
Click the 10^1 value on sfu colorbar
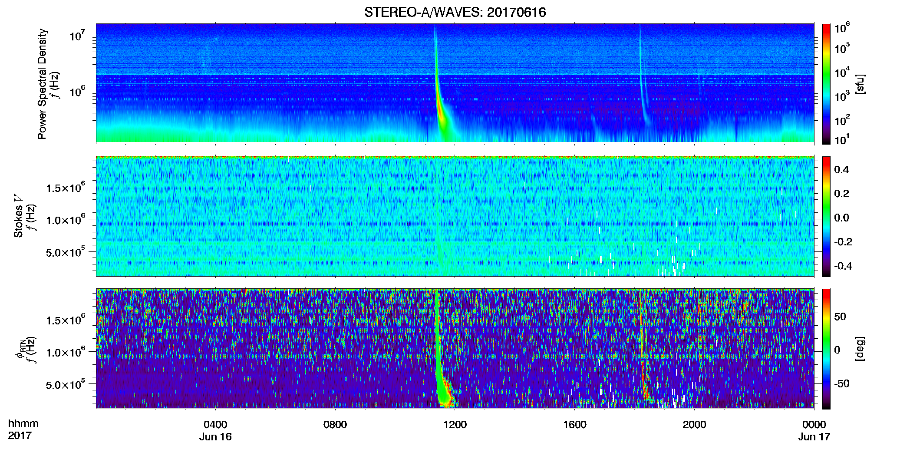[x=842, y=139]
